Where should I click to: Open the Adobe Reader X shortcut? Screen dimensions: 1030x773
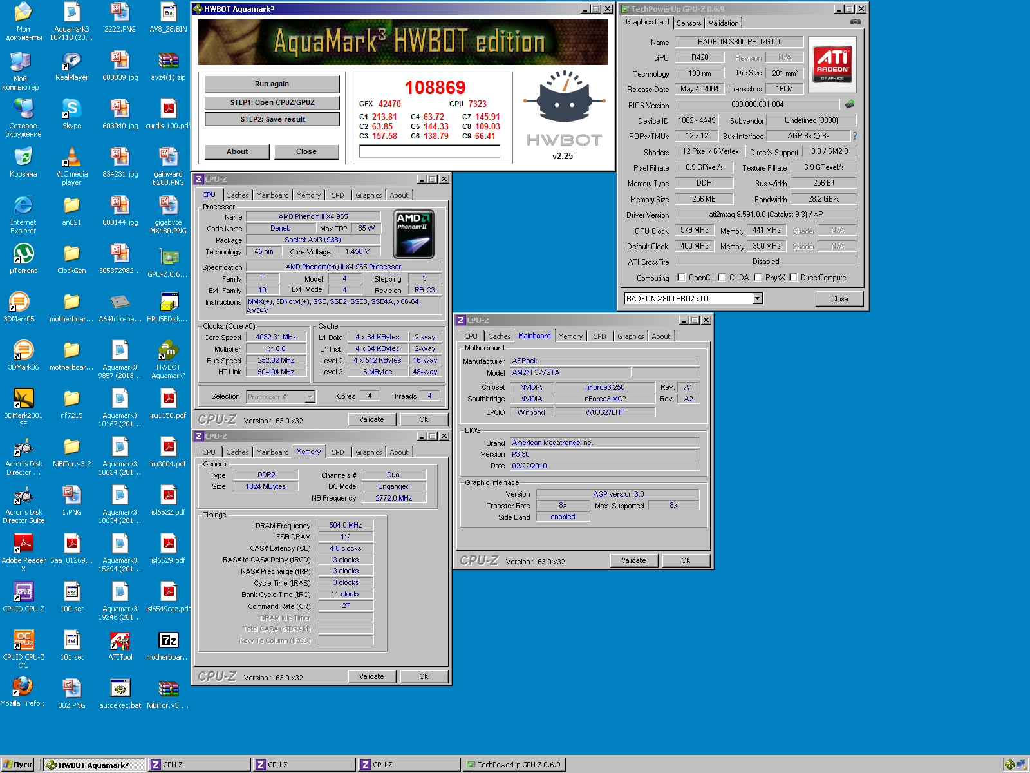23,544
